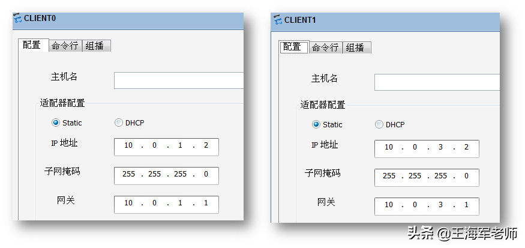Switch to the 组播 tab in CLIENT0

[96, 46]
